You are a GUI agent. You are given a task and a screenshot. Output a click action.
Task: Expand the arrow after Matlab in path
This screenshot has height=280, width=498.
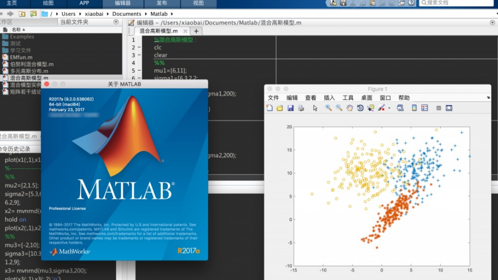click(172, 14)
